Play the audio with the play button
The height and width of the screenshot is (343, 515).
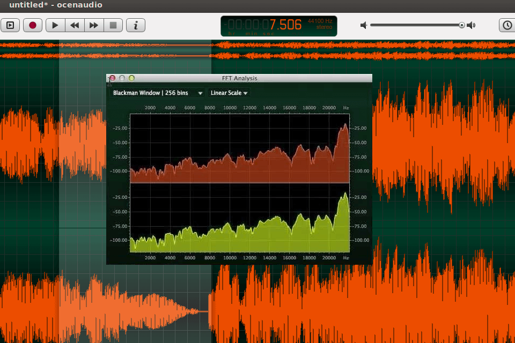(x=55, y=25)
